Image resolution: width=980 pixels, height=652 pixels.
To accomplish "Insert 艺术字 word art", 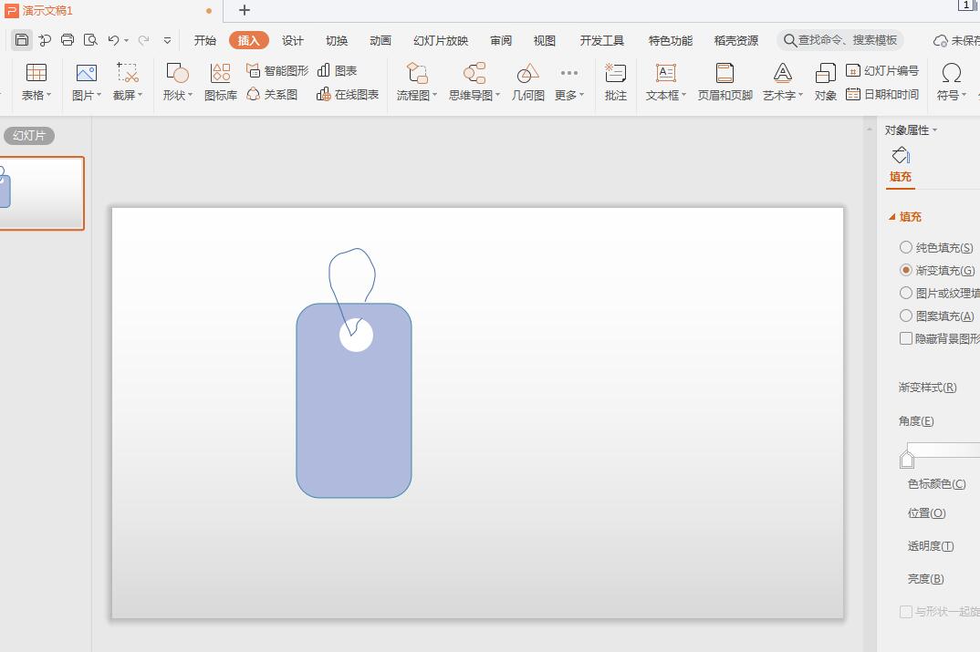I will (783, 82).
